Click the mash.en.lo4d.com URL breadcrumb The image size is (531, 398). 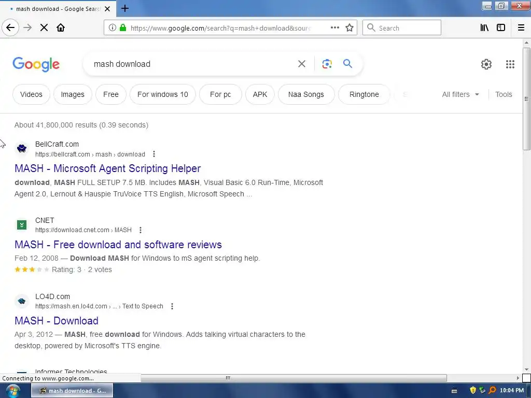[99, 306]
